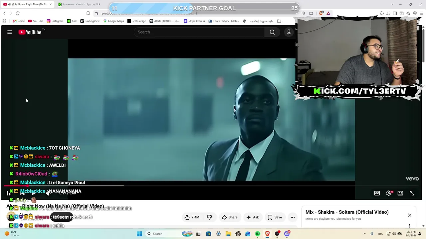The image size is (426, 239).
Task: Enter full screen video mode
Action: coord(412,193)
